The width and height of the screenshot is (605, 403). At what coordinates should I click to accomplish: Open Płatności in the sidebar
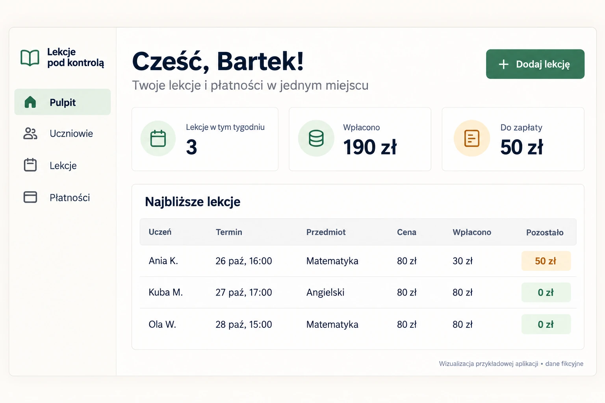pyautogui.click(x=63, y=197)
